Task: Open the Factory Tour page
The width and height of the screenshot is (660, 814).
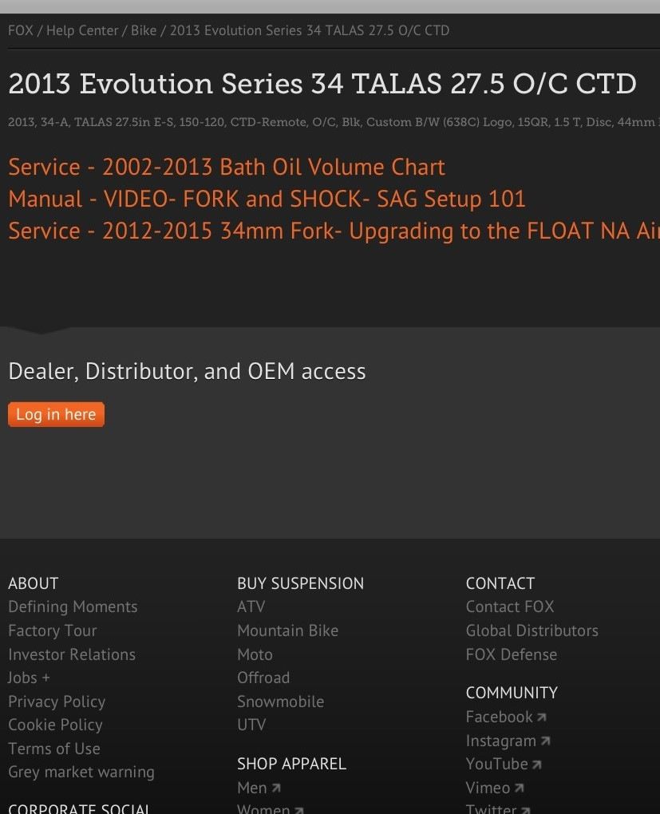Action: point(53,630)
